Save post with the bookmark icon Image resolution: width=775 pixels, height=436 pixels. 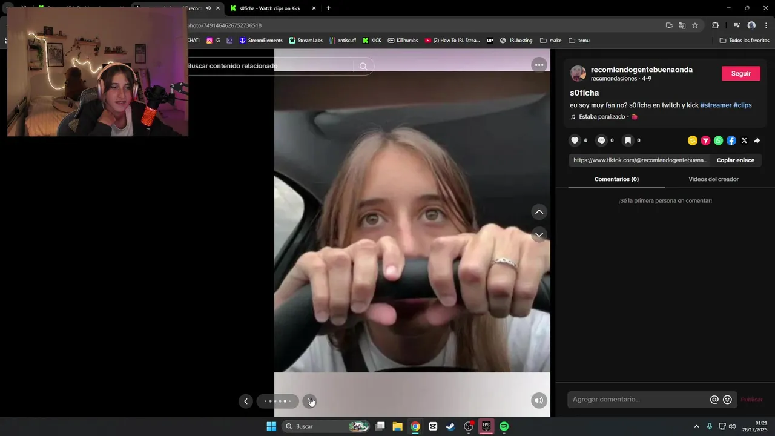pos(628,140)
